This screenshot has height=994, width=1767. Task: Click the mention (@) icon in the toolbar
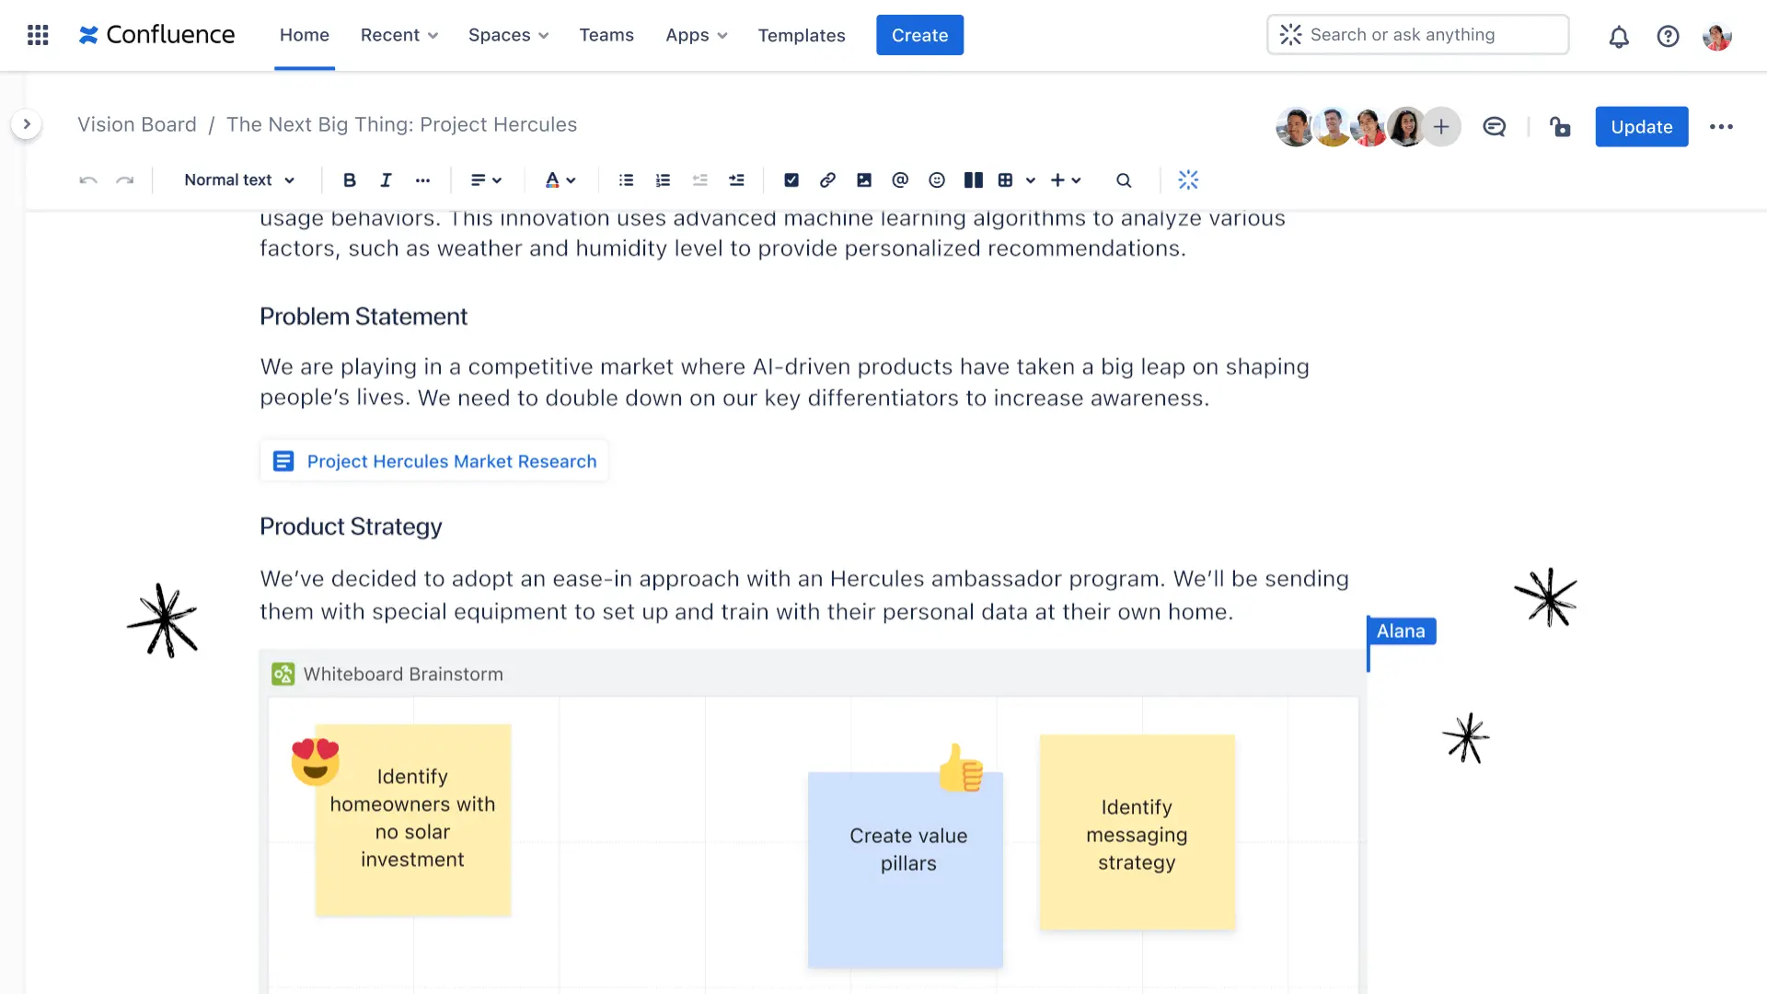click(900, 180)
